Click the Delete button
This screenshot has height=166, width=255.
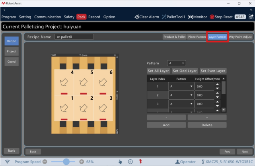pos(207,125)
